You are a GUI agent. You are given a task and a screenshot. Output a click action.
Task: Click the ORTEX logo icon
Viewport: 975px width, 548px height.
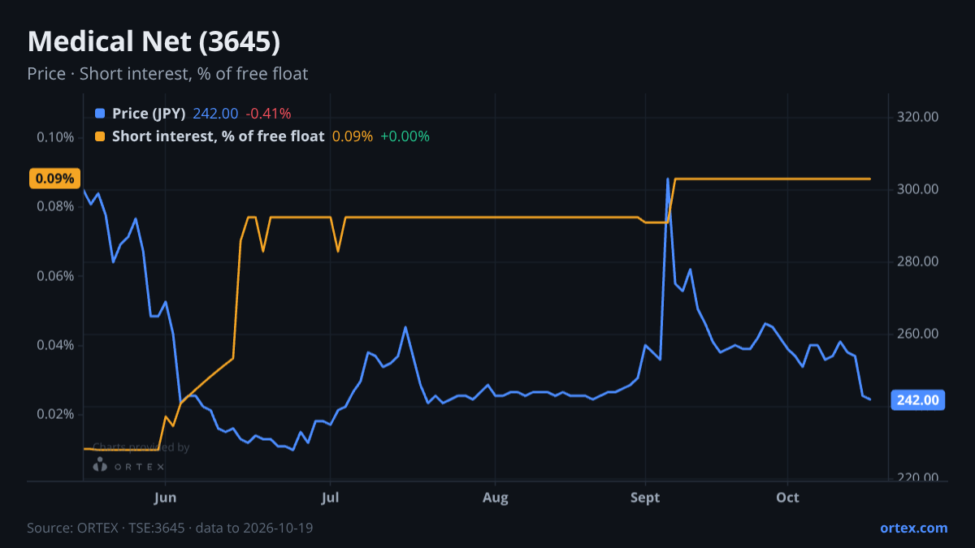click(101, 465)
